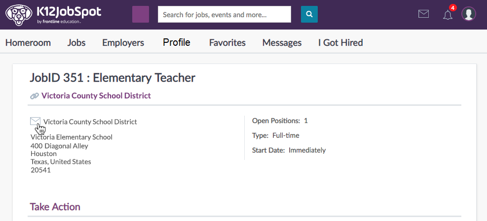The image size is (487, 221).
Task: Open the Jobs tab
Action: 76,42
